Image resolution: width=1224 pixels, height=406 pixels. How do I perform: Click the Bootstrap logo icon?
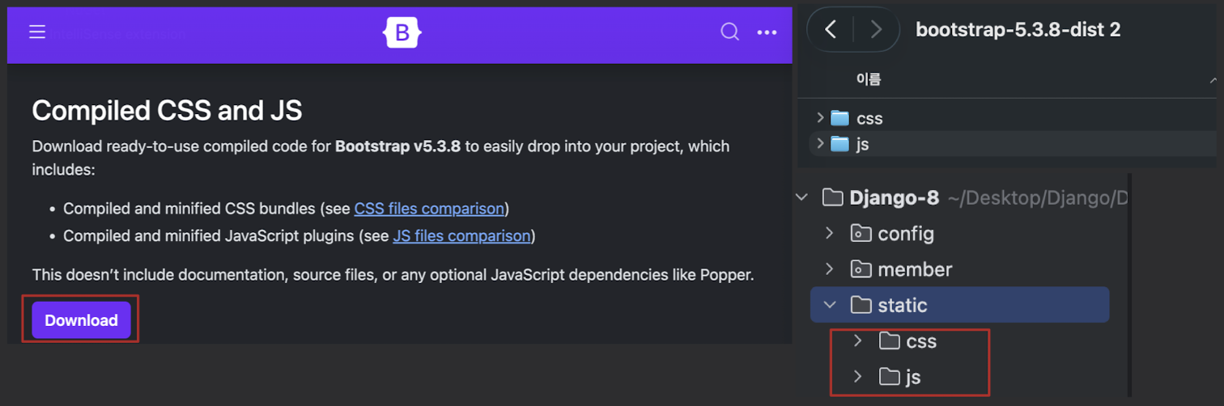point(402,32)
